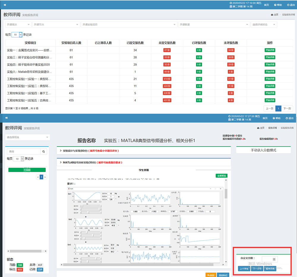This screenshot has width=297, height=277.
Task: Click 首页 in the top header
Action: click(266, 5)
